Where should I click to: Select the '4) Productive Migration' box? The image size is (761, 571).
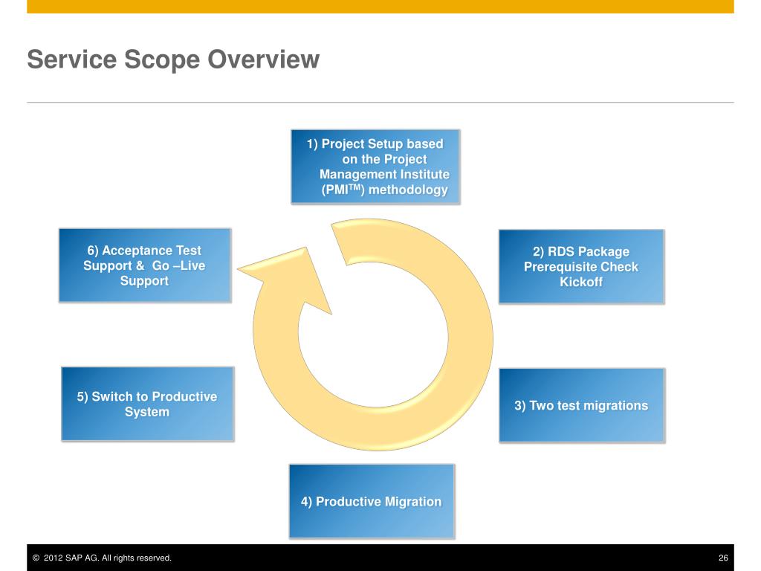click(x=372, y=501)
